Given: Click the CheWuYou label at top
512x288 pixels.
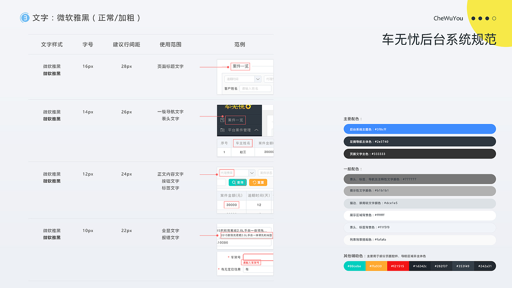Looking at the screenshot, I should (x=448, y=18).
